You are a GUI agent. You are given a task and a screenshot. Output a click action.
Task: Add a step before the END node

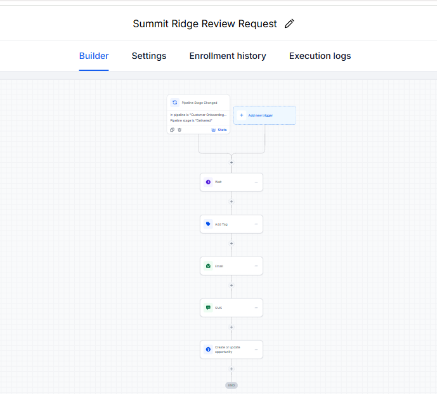click(232, 369)
